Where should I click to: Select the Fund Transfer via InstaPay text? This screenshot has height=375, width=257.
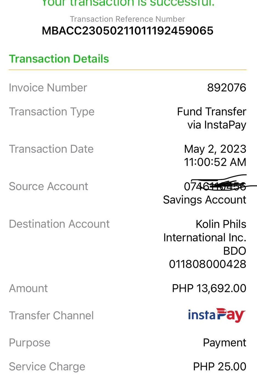click(x=211, y=118)
